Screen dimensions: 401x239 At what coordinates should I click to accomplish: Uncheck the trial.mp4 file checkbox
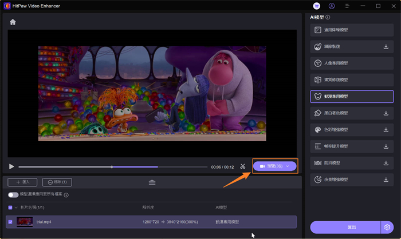[11, 222]
